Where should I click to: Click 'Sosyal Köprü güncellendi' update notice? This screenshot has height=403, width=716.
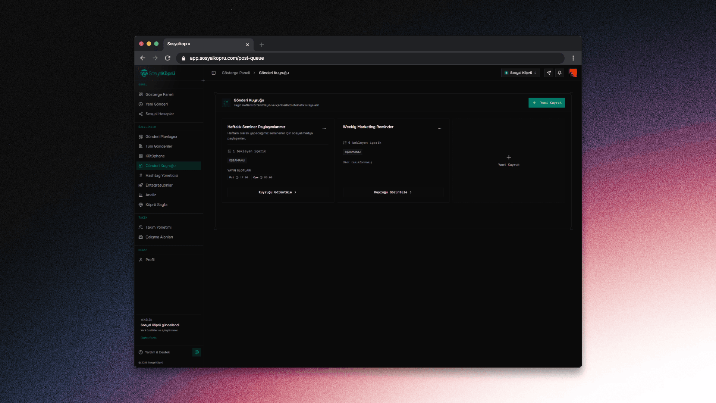tap(160, 325)
